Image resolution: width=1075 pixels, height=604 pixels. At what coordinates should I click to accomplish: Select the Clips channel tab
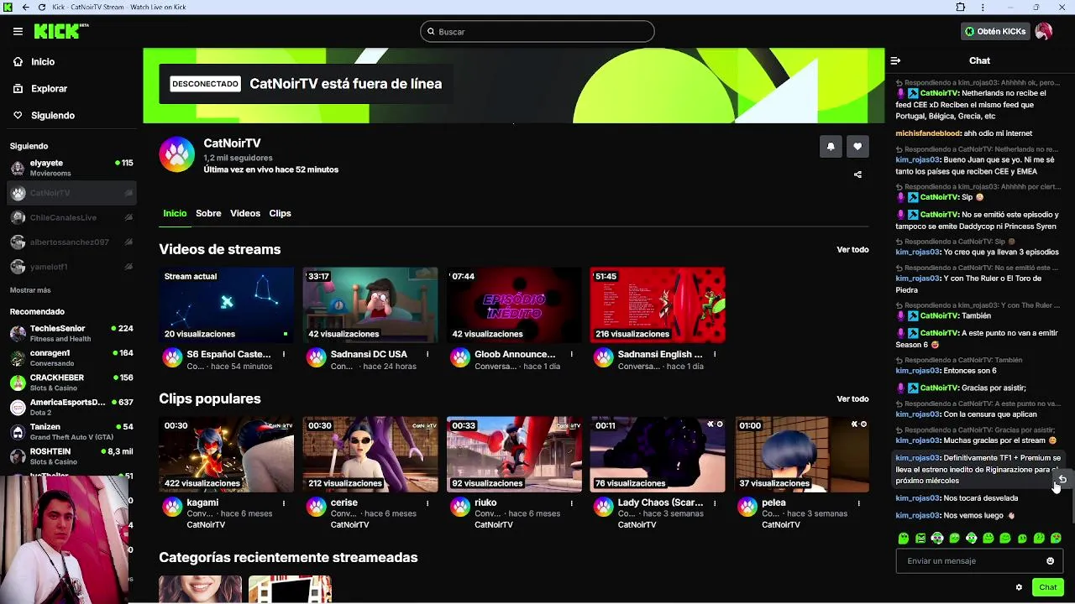pos(280,213)
